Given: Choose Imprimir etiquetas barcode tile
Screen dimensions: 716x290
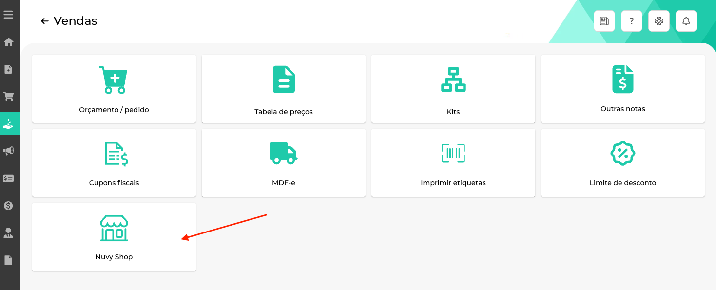Looking at the screenshot, I should pyautogui.click(x=453, y=163).
